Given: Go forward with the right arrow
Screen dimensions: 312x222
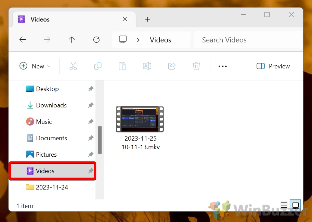Looking at the screenshot, I should coord(47,40).
